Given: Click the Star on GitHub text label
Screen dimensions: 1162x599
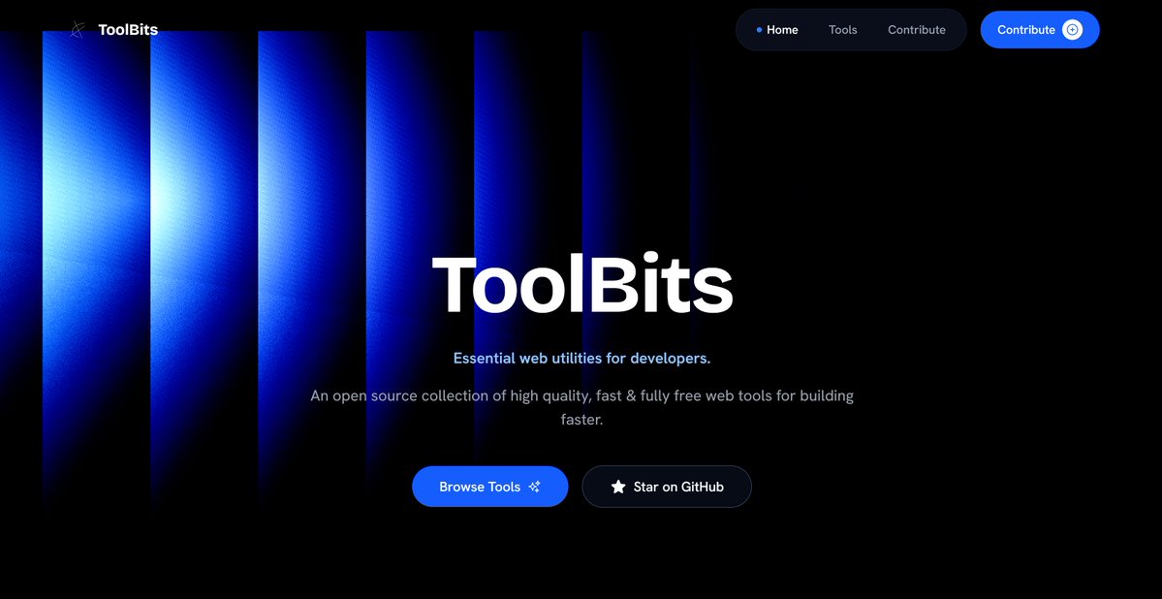Looking at the screenshot, I should 679,487.
